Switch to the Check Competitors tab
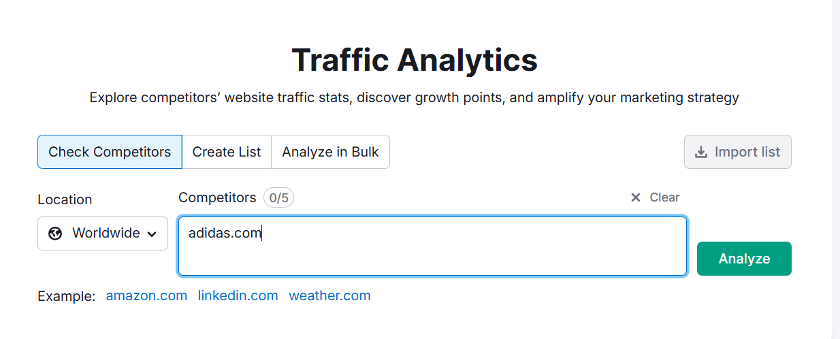Viewport: 840px width, 339px height. click(x=110, y=152)
